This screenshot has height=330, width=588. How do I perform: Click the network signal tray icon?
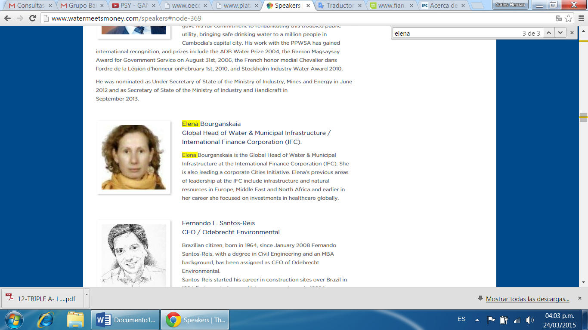coord(517,320)
